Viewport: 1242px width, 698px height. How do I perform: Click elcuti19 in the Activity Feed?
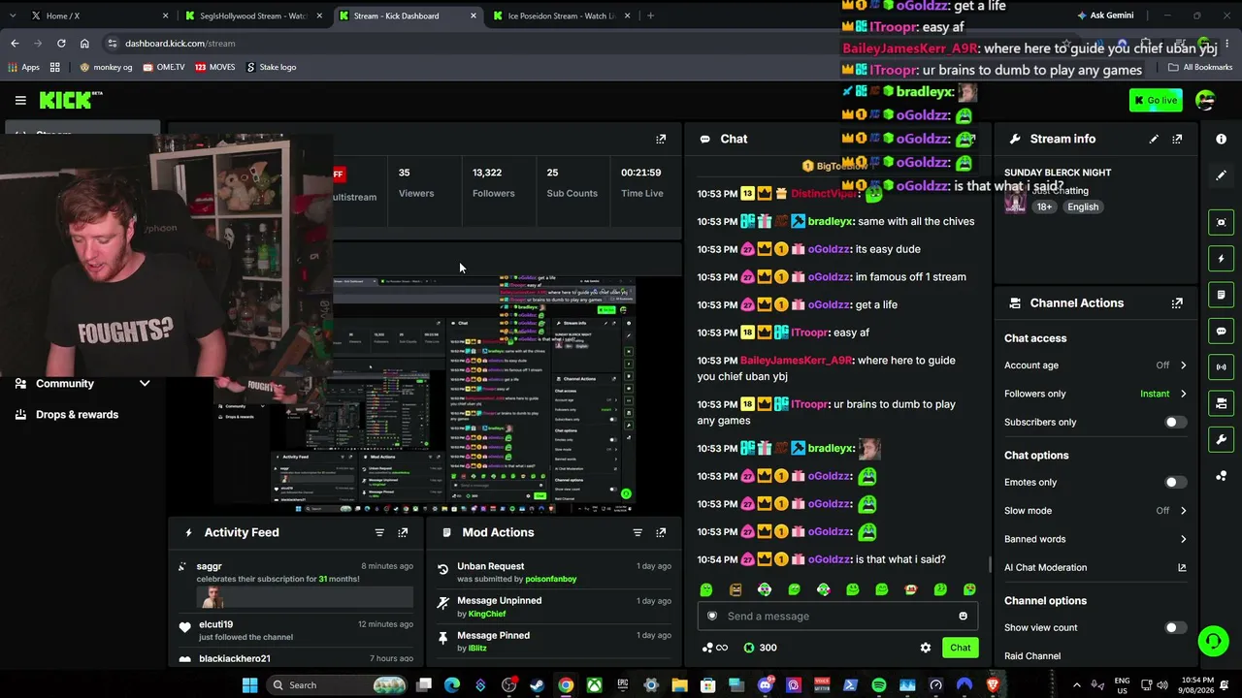215,624
